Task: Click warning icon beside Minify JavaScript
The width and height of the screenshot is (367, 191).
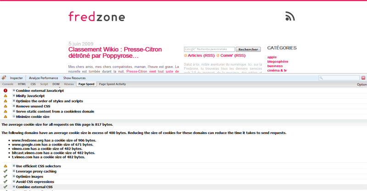Action: click(6, 96)
